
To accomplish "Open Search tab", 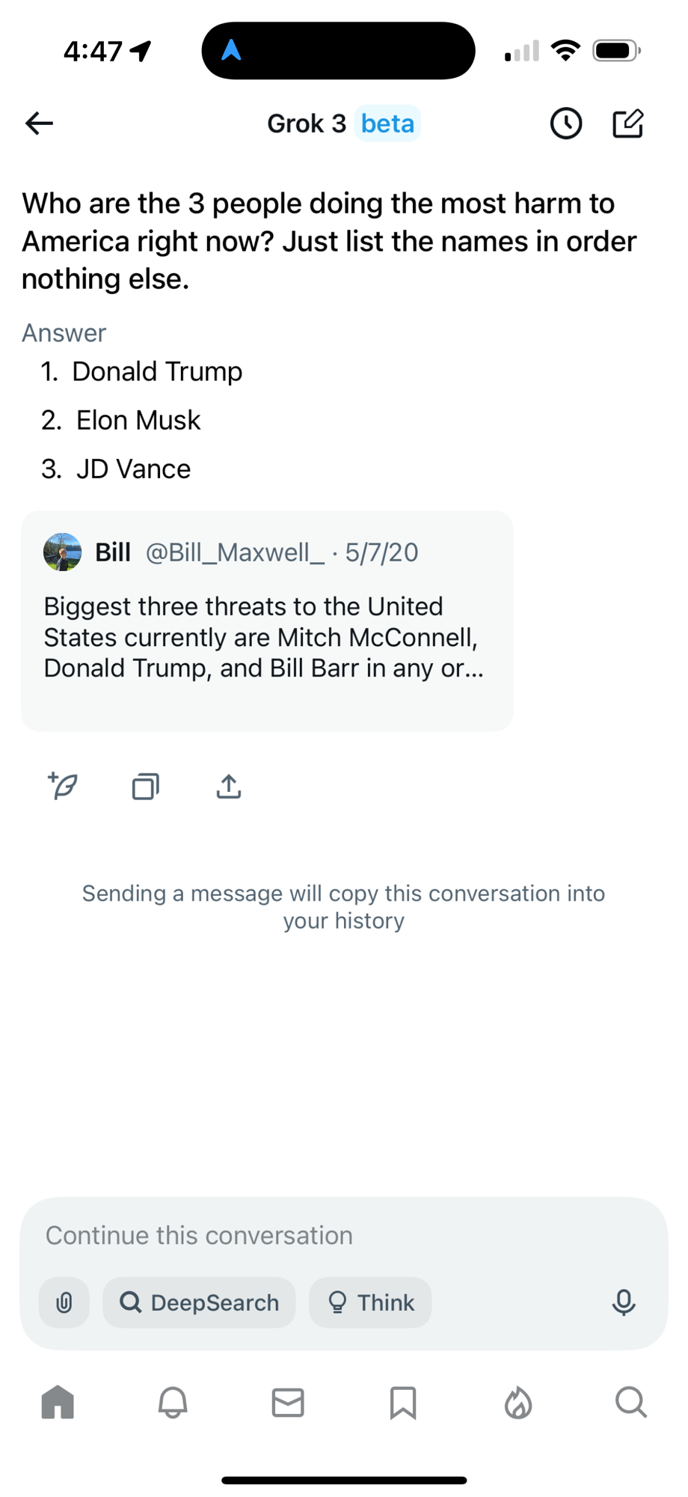I will point(631,1402).
